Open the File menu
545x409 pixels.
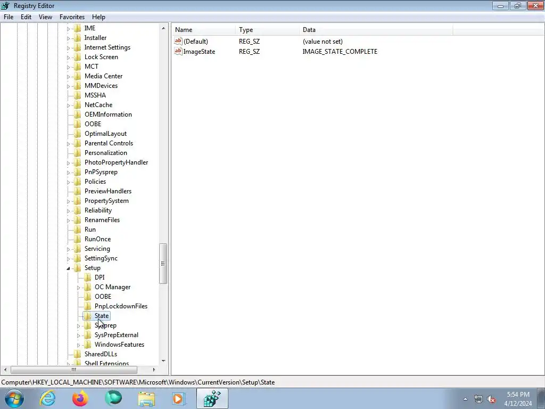point(9,17)
